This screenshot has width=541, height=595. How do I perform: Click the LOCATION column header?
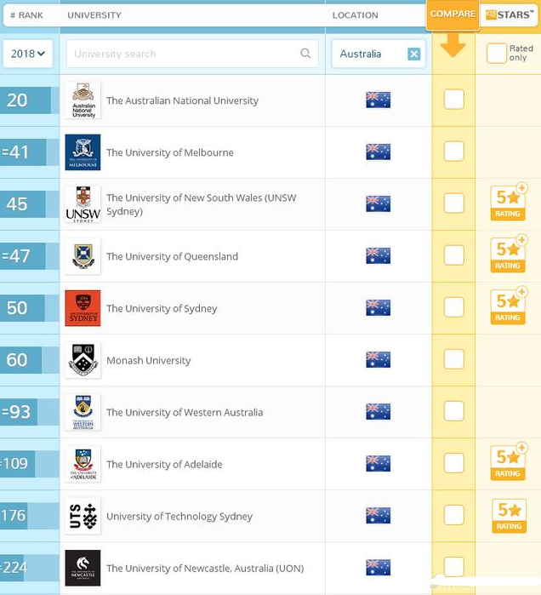[356, 15]
